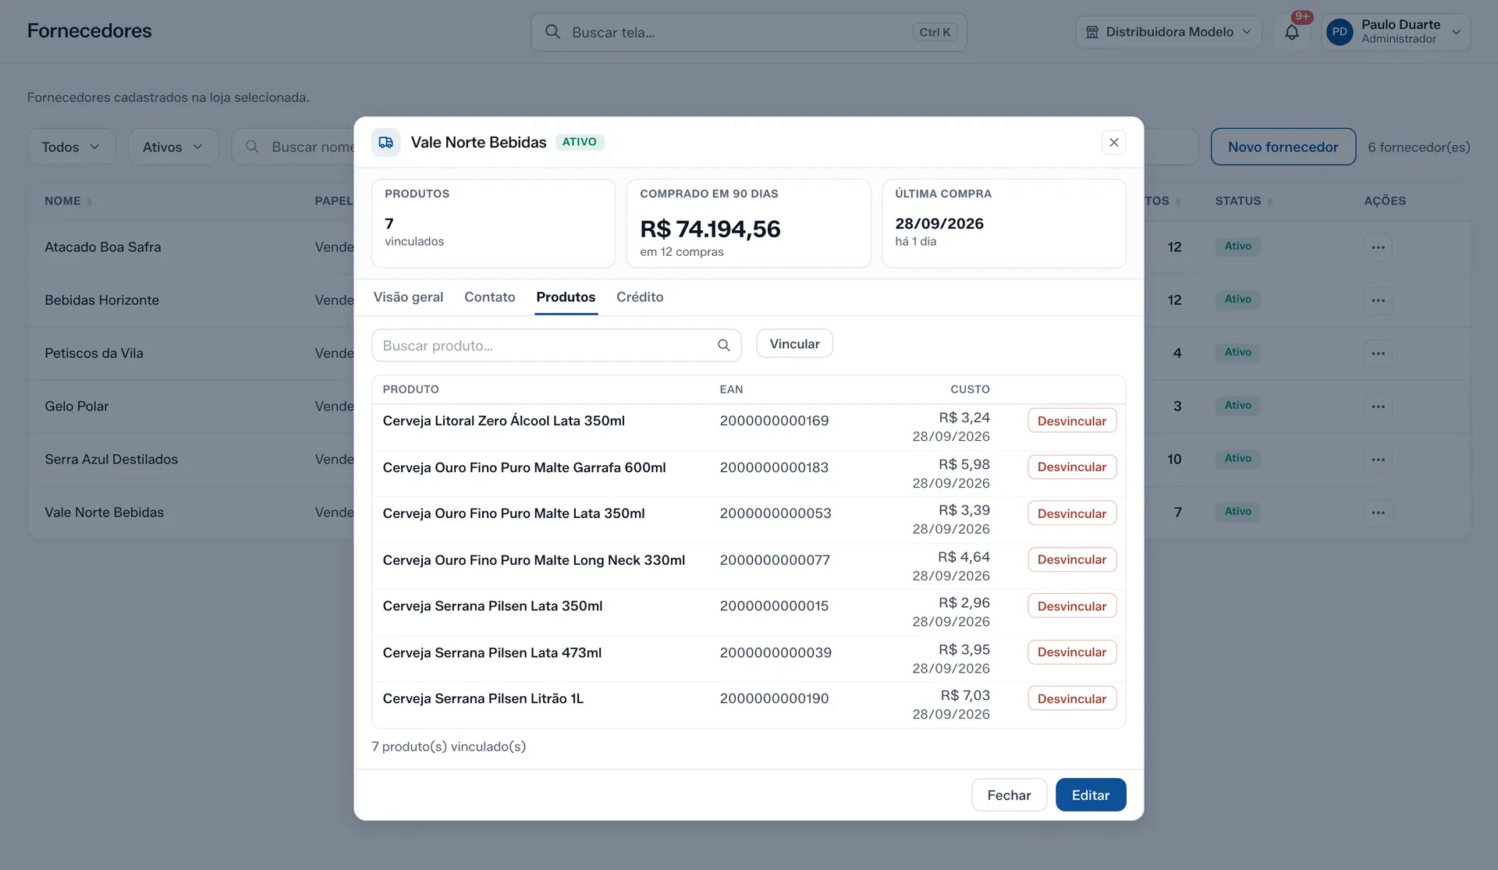Open actions menu for Atacado Boa Safra

pyautogui.click(x=1378, y=247)
